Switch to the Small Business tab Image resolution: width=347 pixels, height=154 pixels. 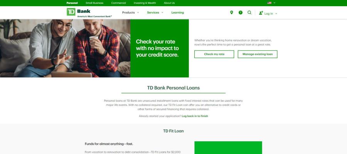(x=94, y=3)
